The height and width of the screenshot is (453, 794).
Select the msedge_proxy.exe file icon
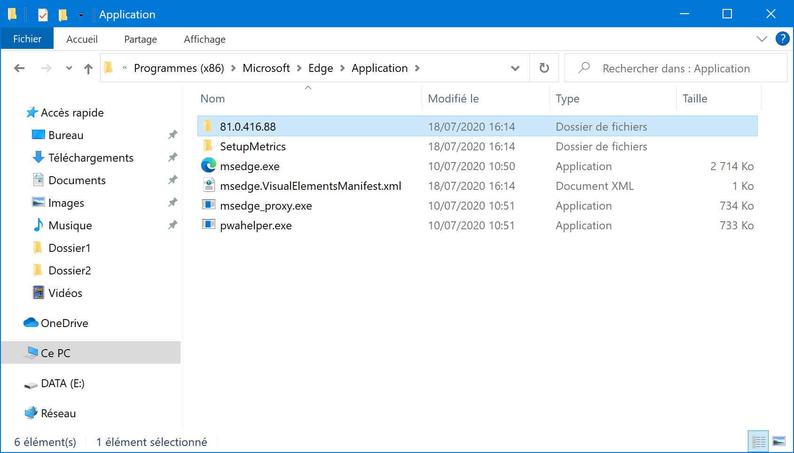pyautogui.click(x=208, y=205)
